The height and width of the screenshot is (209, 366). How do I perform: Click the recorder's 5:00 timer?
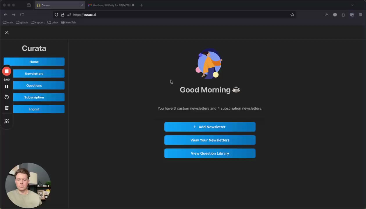point(6,80)
